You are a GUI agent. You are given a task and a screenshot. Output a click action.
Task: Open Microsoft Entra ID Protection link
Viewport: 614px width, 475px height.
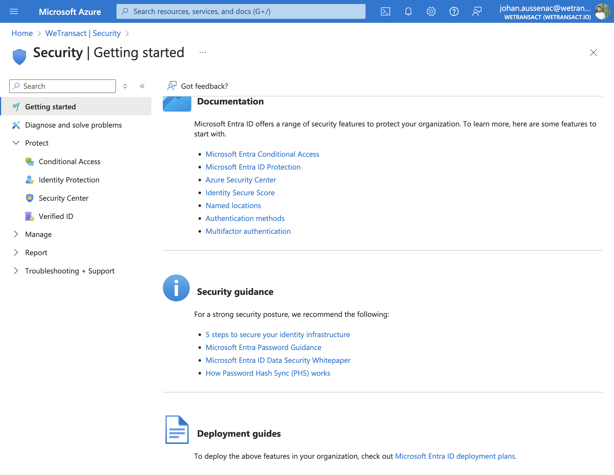coord(253,167)
